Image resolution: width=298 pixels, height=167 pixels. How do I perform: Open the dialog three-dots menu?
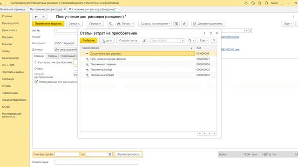click(x=204, y=33)
